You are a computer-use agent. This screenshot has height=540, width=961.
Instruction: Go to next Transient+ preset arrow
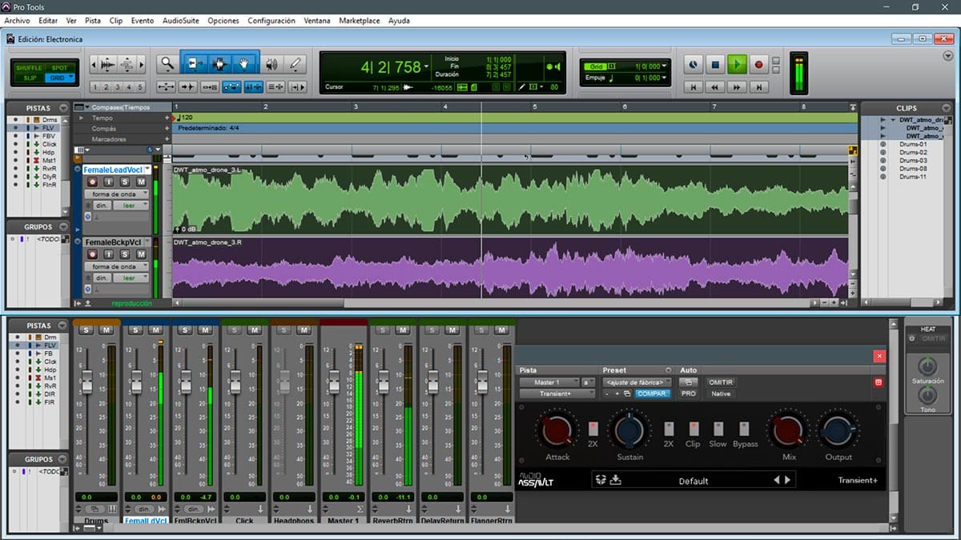tap(788, 480)
